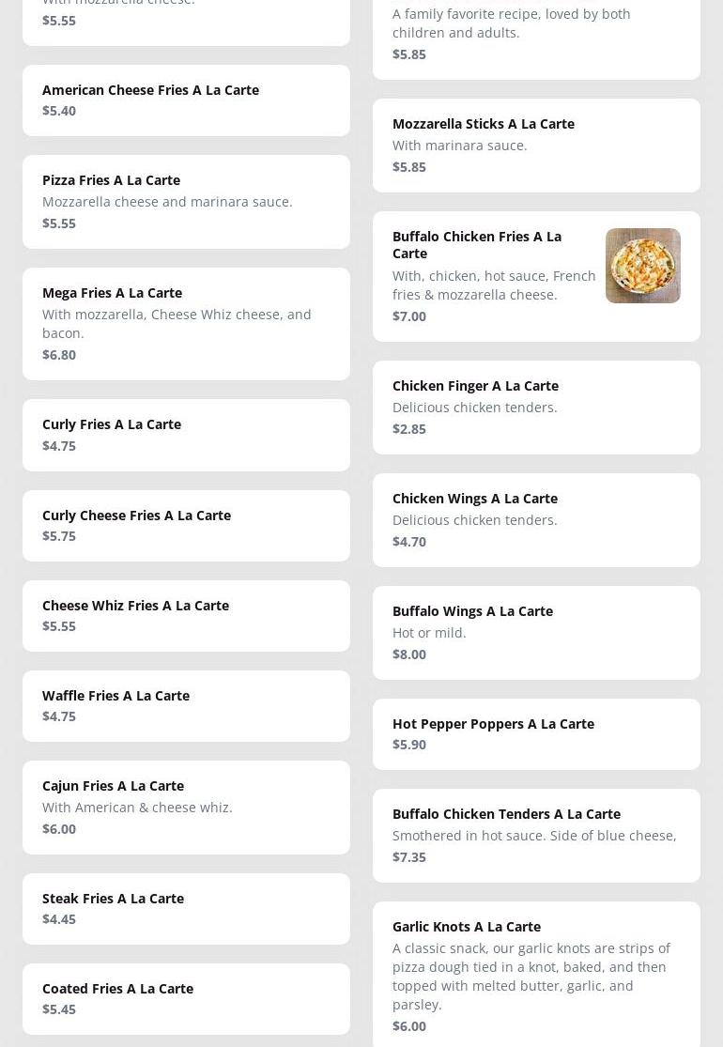Viewport: 723px width, 1047px height.
Task: Click the Buffalo Chicken Fries title
Action: pyautogui.click(x=477, y=244)
